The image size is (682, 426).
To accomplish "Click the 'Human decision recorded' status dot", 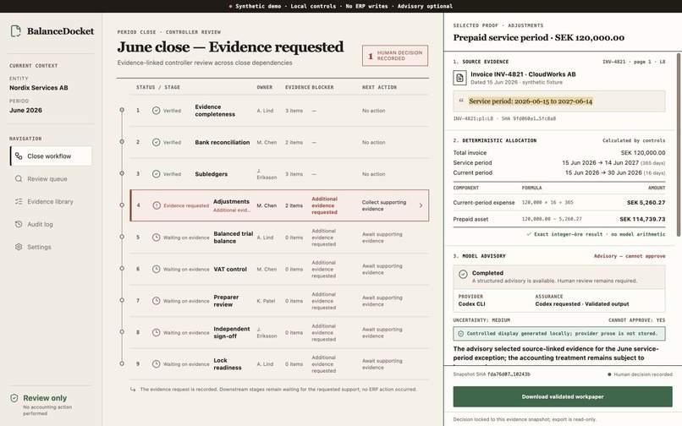I will click(609, 374).
